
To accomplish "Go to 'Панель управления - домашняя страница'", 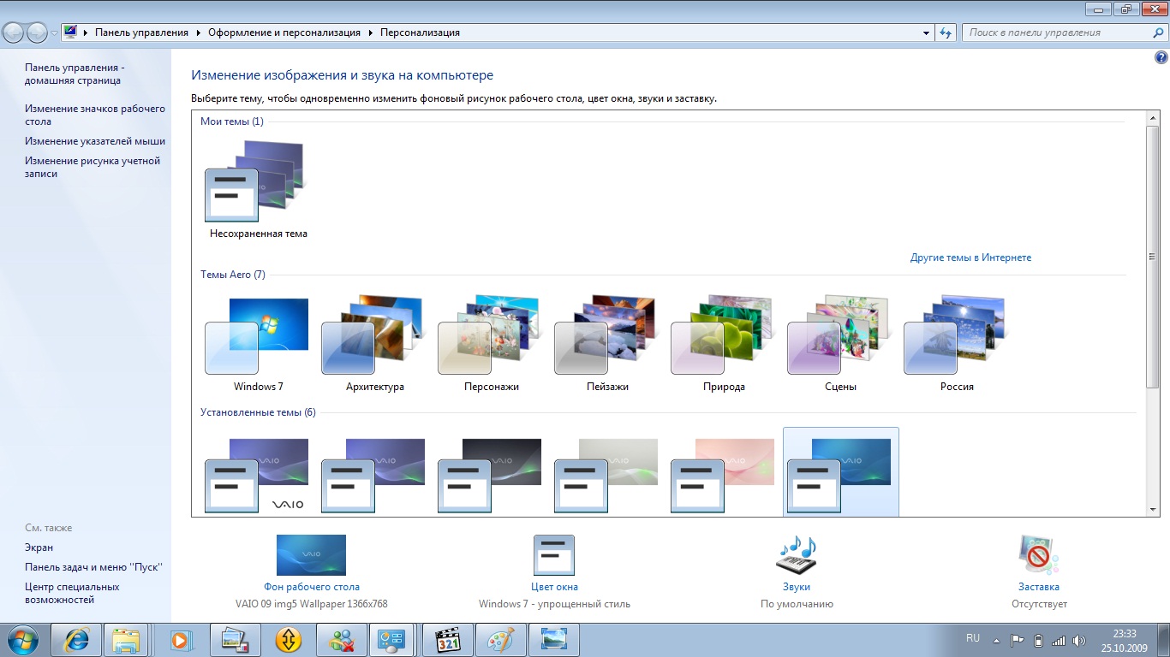I will [x=73, y=74].
